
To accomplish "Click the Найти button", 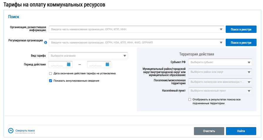I will click(241, 131).
